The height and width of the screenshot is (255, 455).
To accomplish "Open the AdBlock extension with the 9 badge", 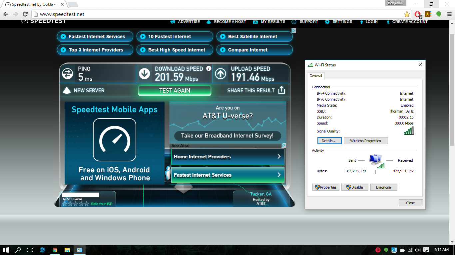I will tap(418, 14).
